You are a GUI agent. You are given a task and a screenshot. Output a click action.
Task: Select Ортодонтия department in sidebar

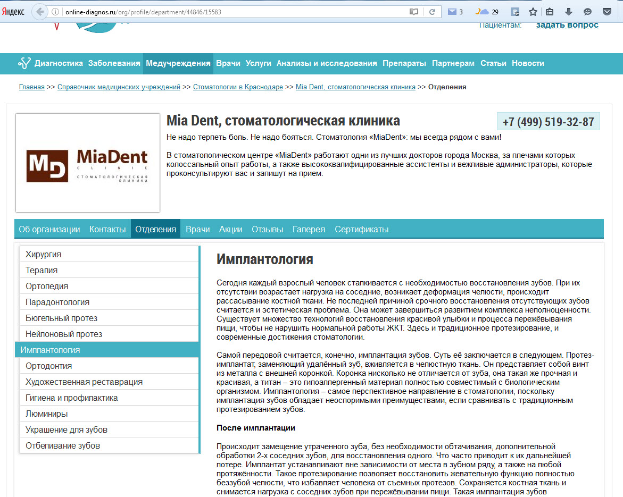point(109,366)
